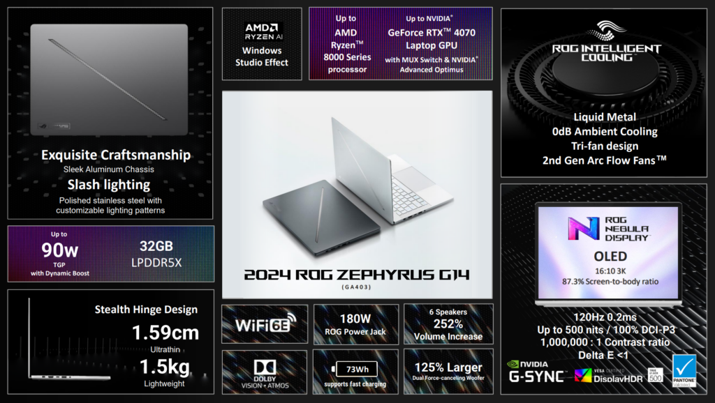
Task: Click 'Up to 500 nits / 100% DCI-P3'
Action: pos(606,330)
